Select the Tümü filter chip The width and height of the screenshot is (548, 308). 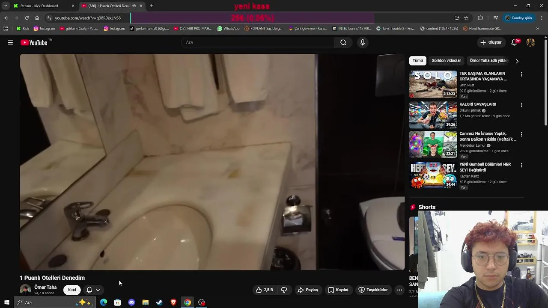pos(418,61)
